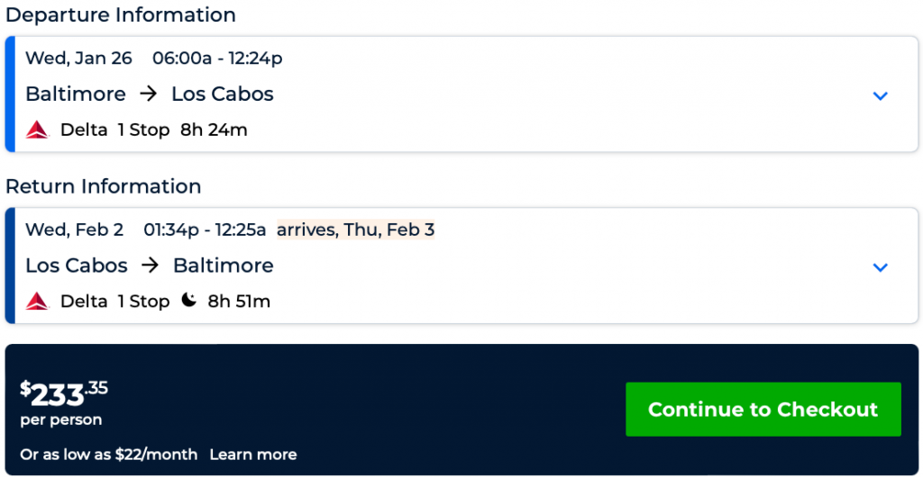
Task: Click the 1 Stop label on the return flight
Action: pyautogui.click(x=143, y=301)
